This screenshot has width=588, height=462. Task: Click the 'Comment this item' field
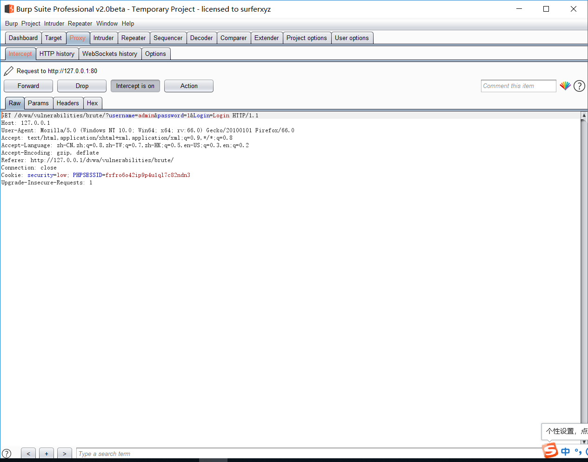tap(518, 86)
